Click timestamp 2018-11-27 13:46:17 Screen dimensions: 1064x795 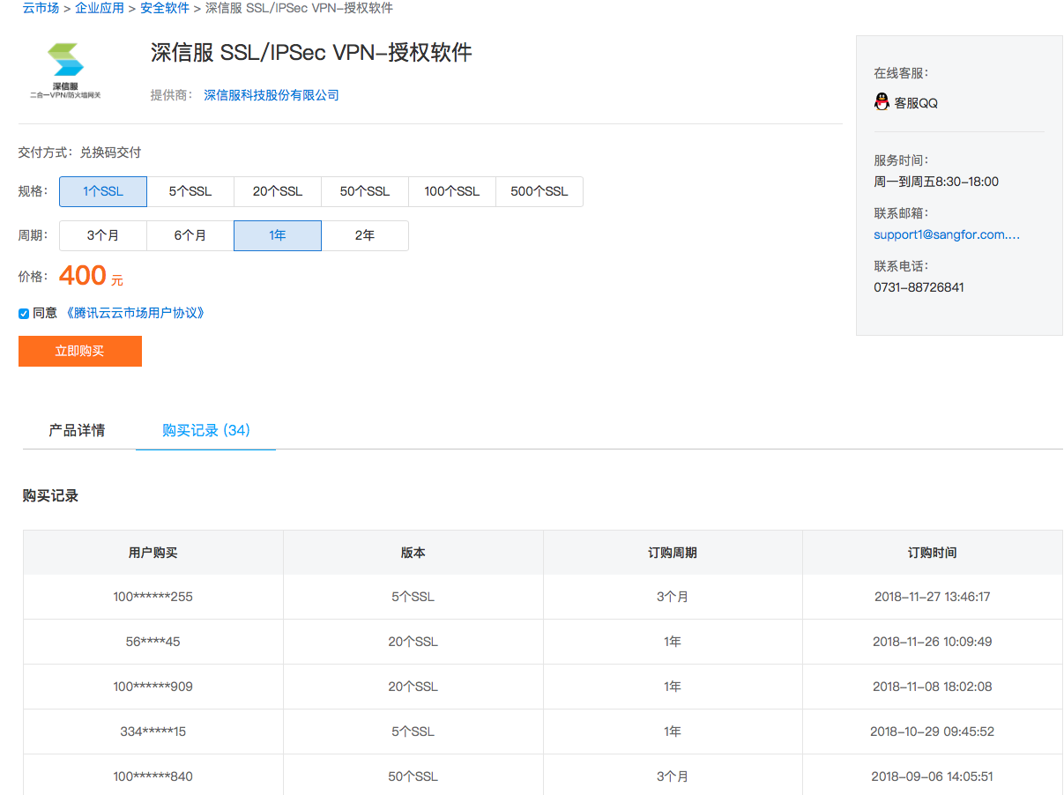point(933,597)
